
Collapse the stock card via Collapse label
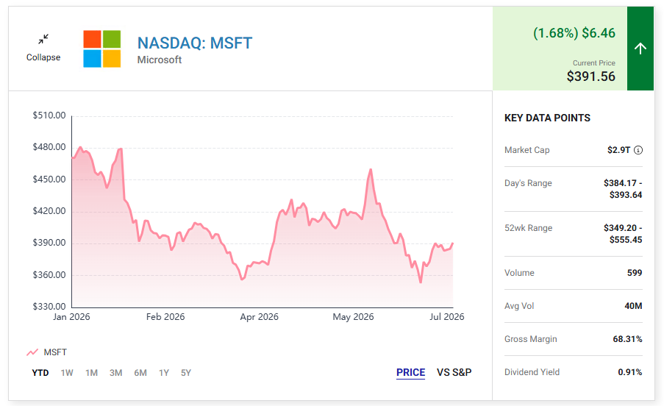click(43, 57)
